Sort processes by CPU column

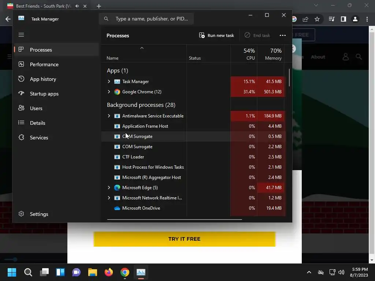click(244, 54)
